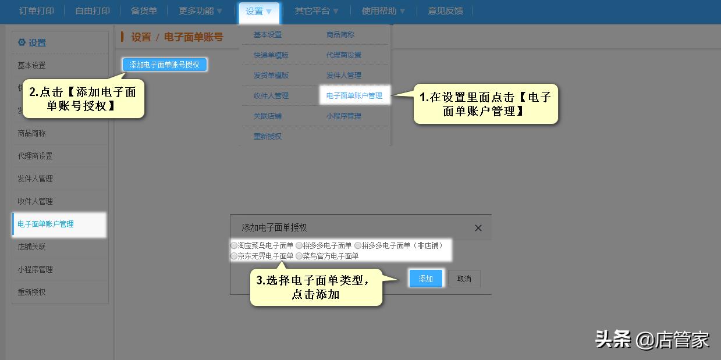
Task: Select the 淘宝菜鸟电子面单 radio option
Action: (234, 245)
